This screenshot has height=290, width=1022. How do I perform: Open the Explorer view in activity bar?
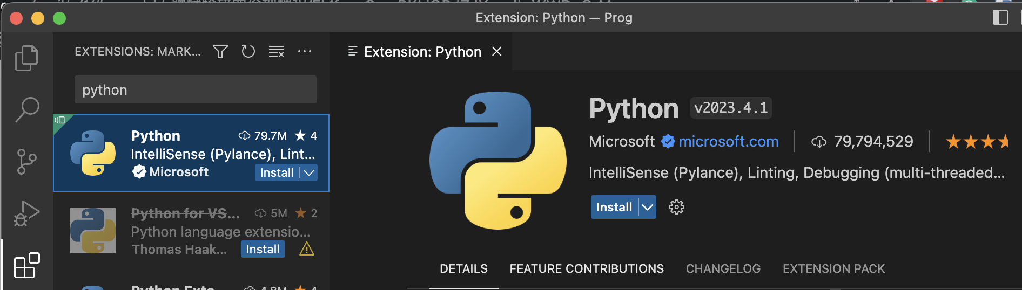click(26, 58)
